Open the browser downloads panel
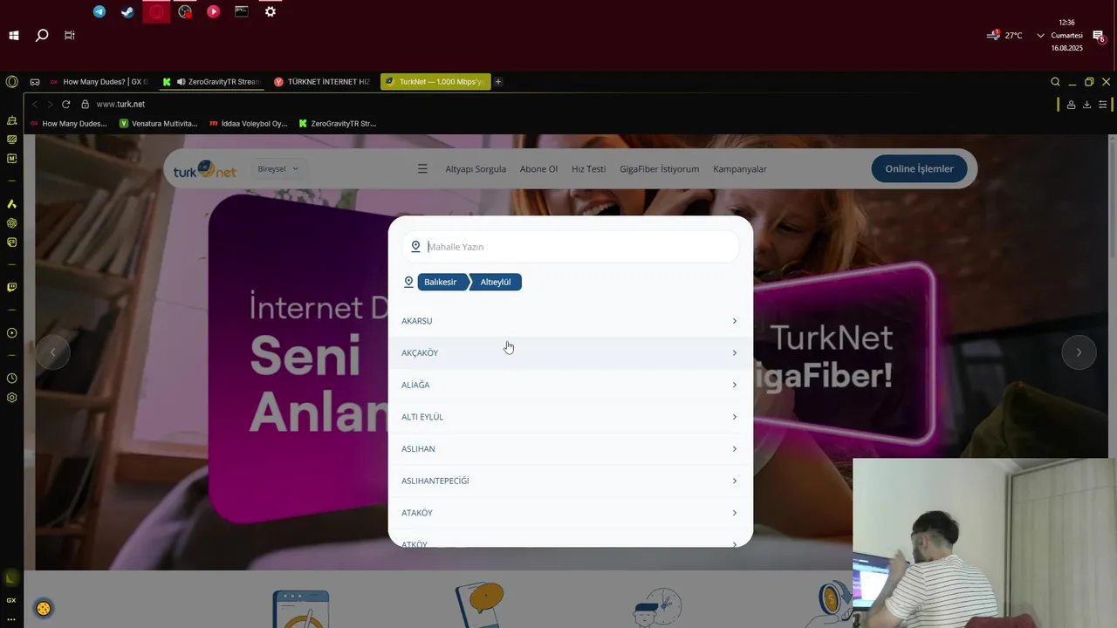Viewport: 1117px width, 628px height. [x=1086, y=105]
